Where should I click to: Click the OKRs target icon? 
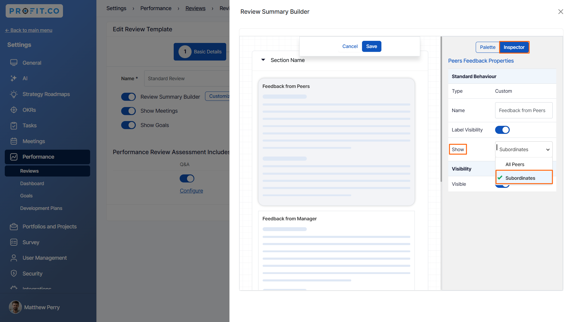click(x=14, y=110)
